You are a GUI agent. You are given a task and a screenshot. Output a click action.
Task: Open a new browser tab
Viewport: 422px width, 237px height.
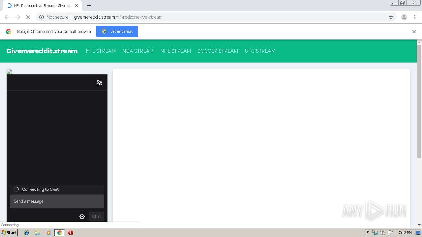[x=89, y=6]
